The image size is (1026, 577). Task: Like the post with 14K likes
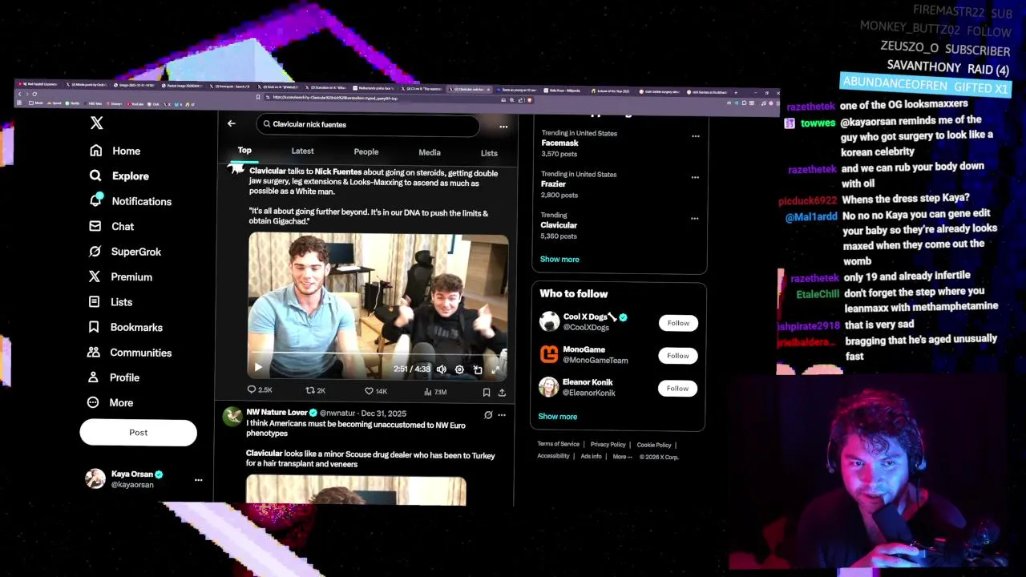coord(376,391)
